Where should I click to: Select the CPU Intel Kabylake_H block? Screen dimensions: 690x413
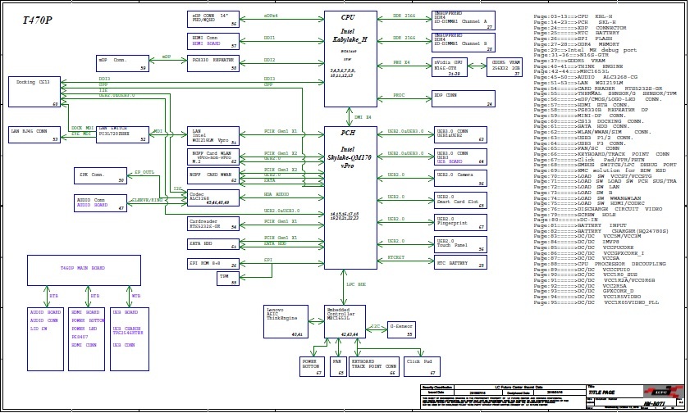click(x=350, y=59)
